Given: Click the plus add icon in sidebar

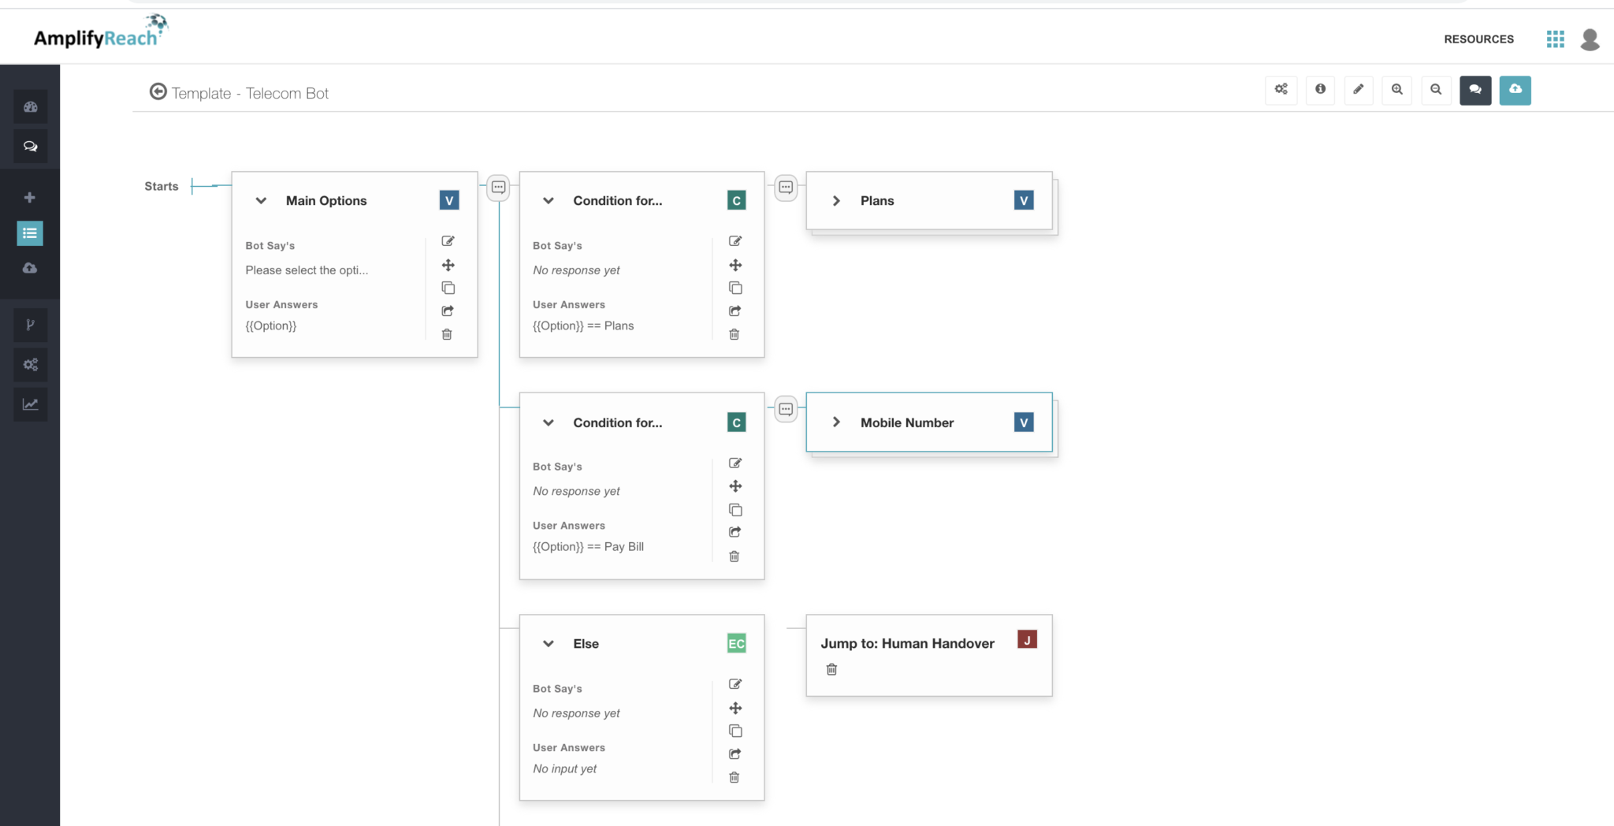Looking at the screenshot, I should 30,198.
